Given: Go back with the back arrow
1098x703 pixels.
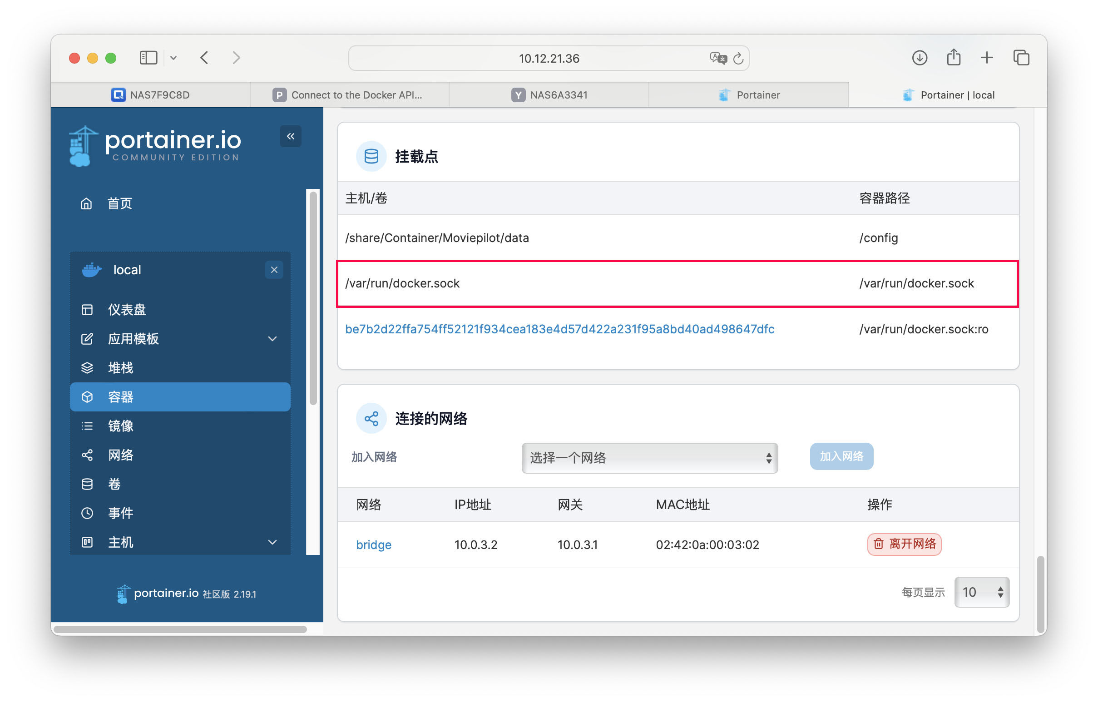Looking at the screenshot, I should click(204, 58).
